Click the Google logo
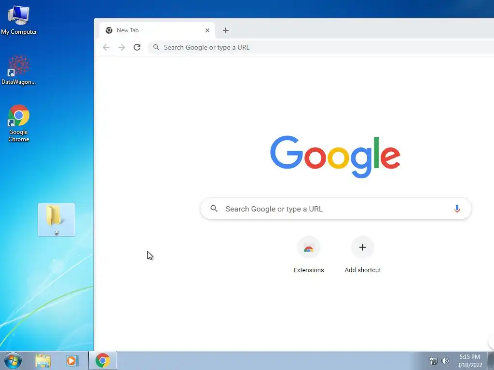The height and width of the screenshot is (370, 494). (335, 157)
